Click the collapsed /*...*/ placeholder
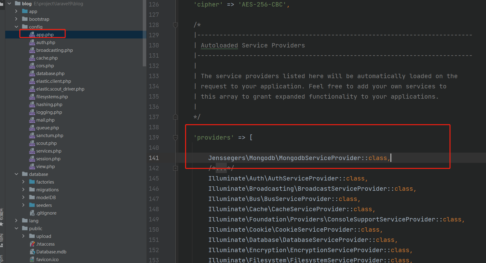 [221, 168]
